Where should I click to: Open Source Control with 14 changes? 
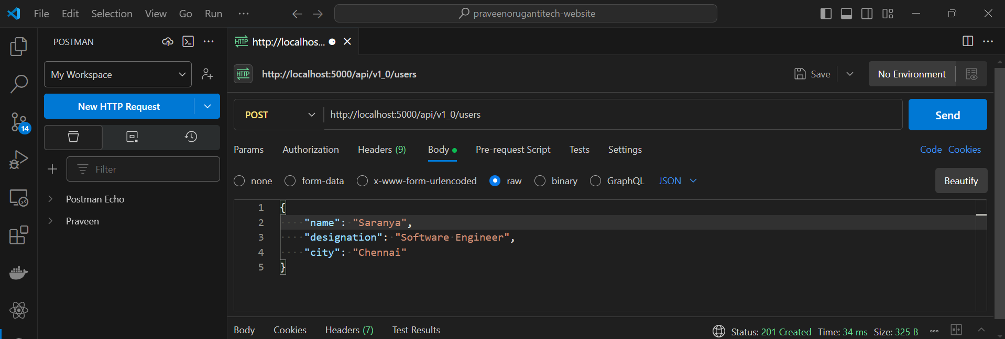[20, 122]
